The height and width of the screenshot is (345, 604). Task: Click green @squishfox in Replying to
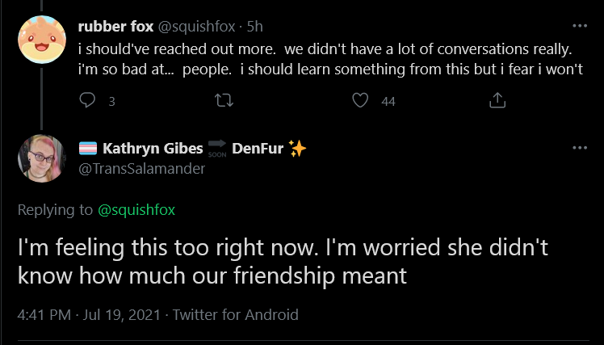(x=136, y=210)
